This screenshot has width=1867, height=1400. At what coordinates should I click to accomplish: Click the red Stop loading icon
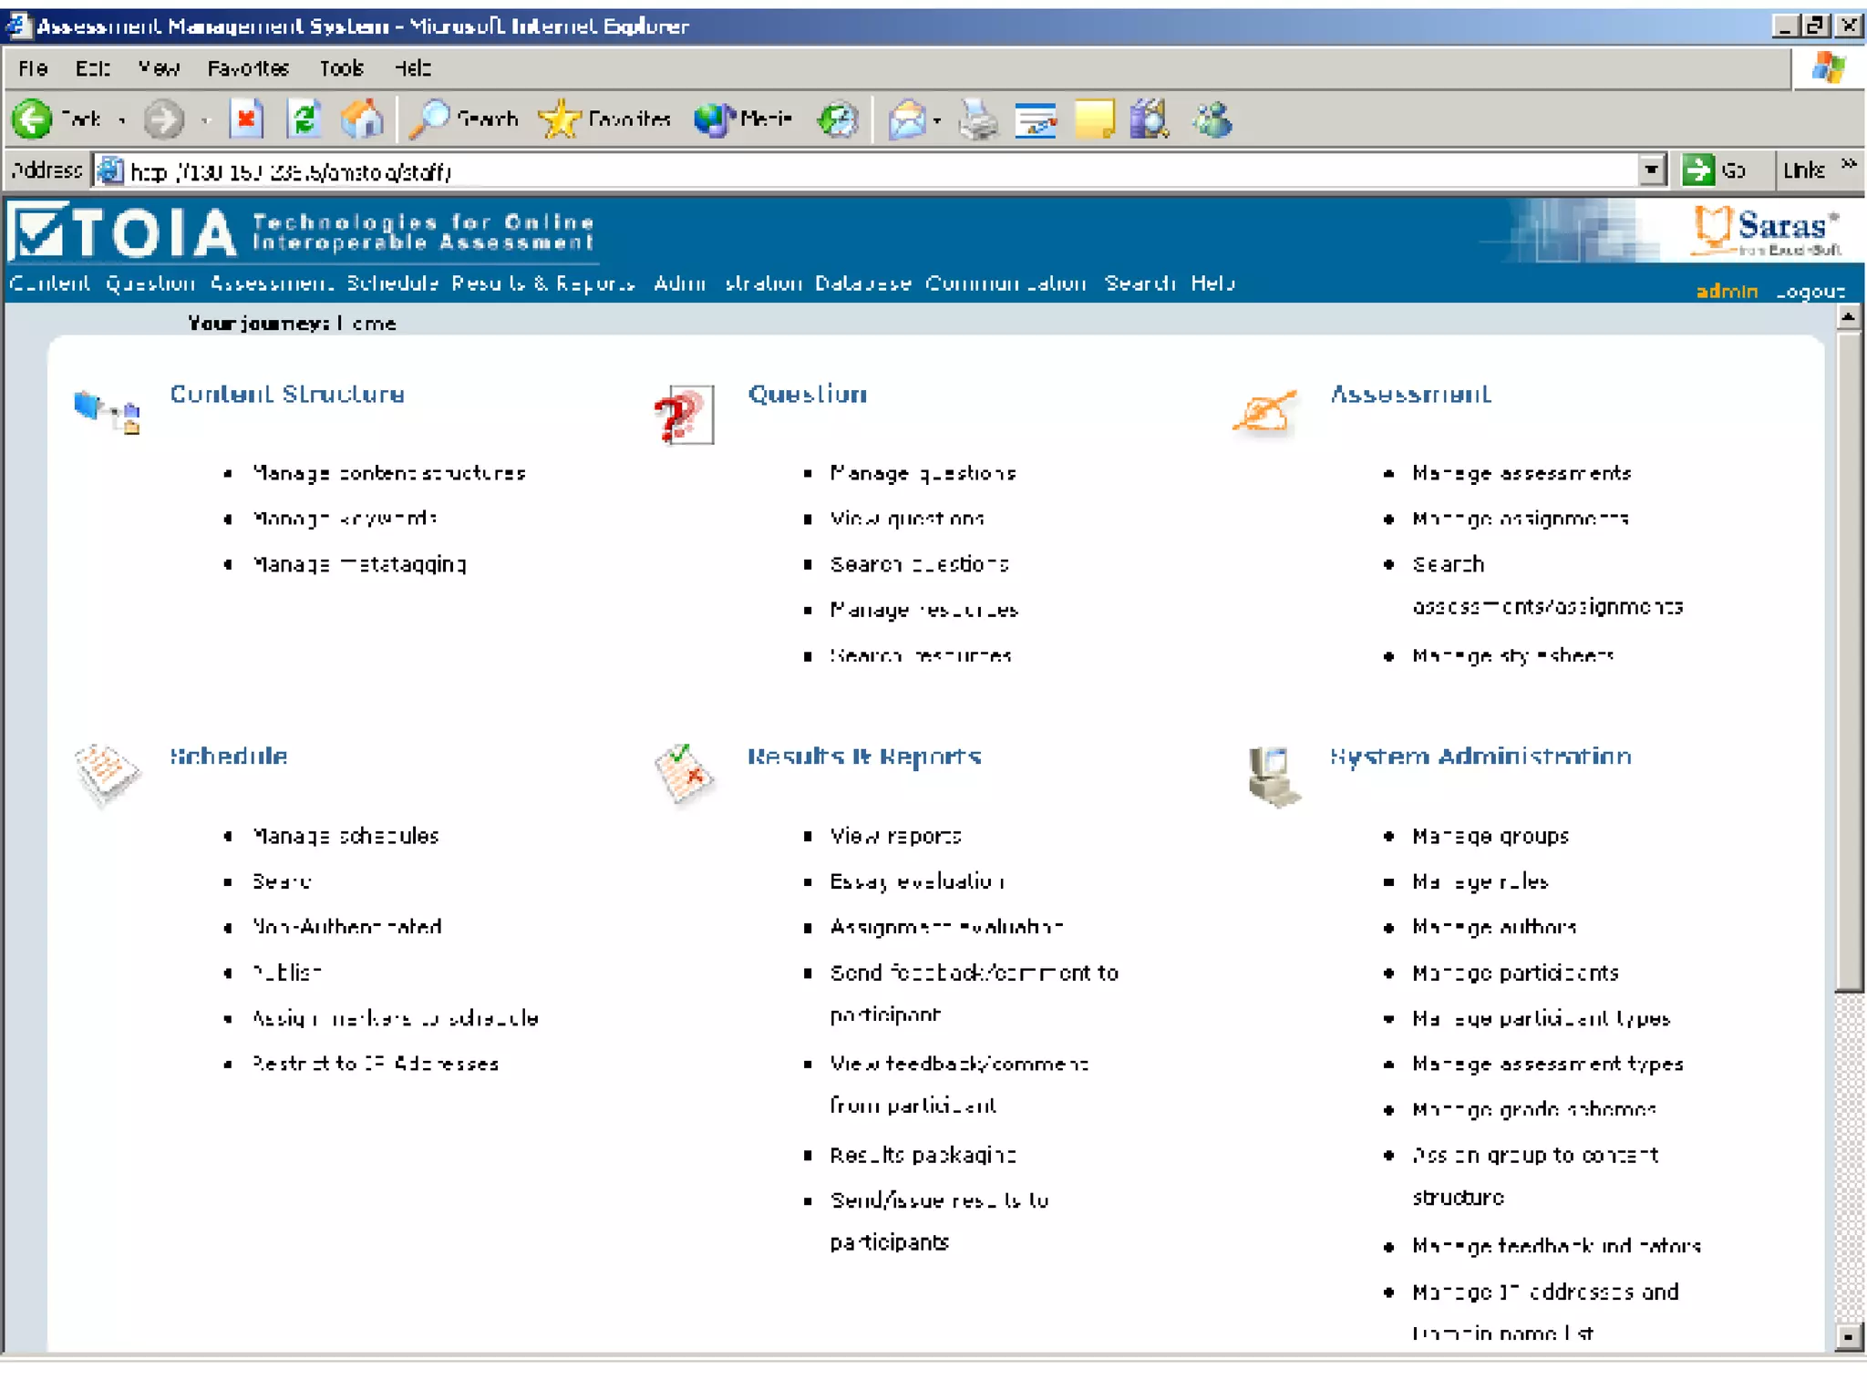(246, 119)
